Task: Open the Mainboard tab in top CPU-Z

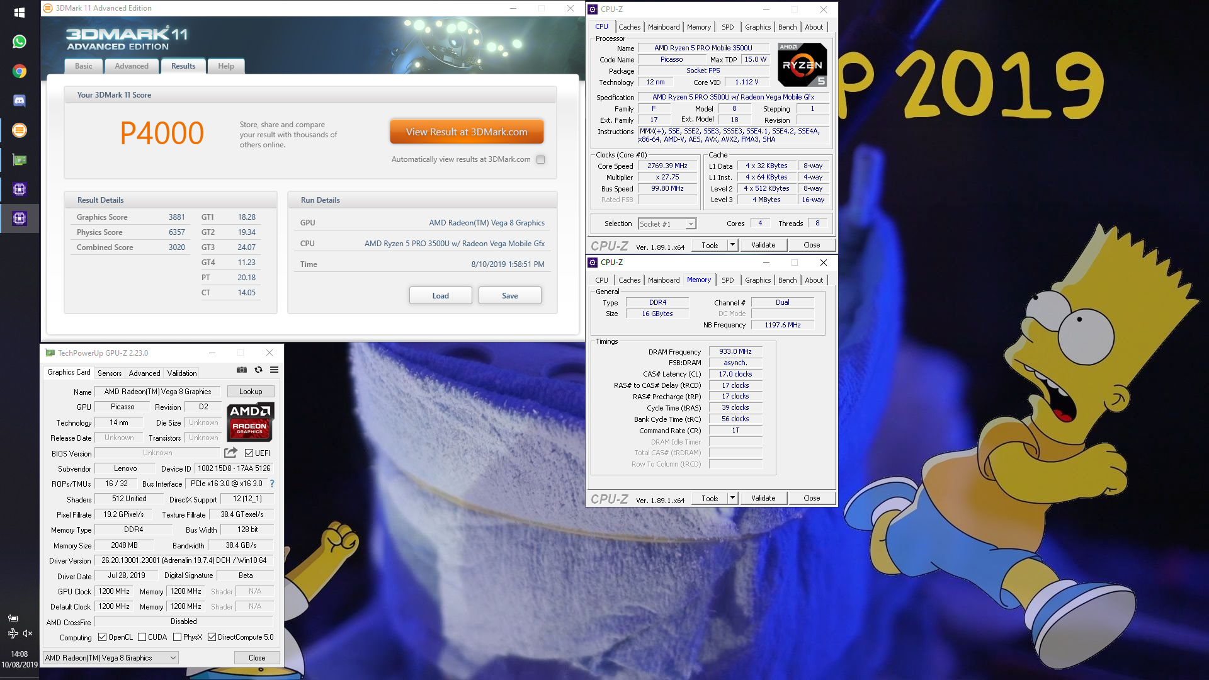Action: click(664, 27)
